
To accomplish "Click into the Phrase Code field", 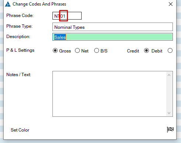I will click(67, 16).
